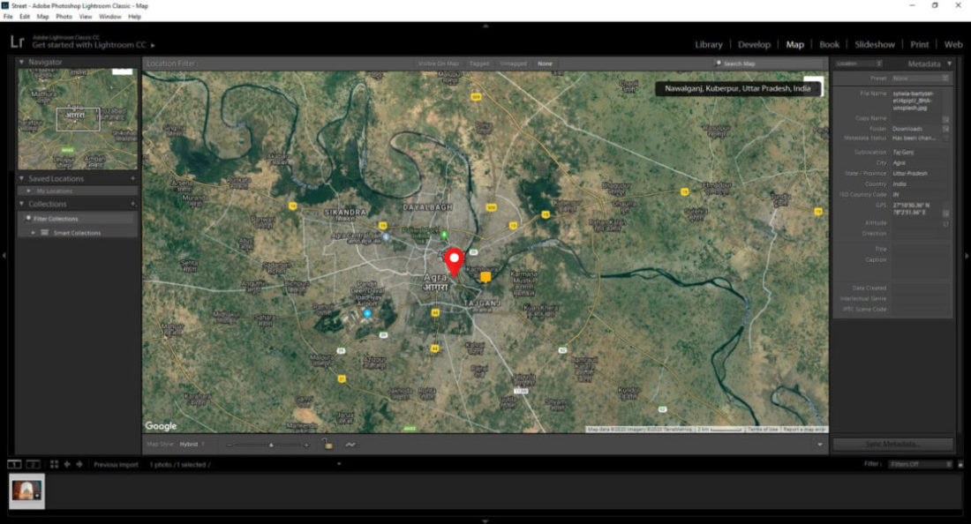
Task: Open the View menu
Action: 86,17
